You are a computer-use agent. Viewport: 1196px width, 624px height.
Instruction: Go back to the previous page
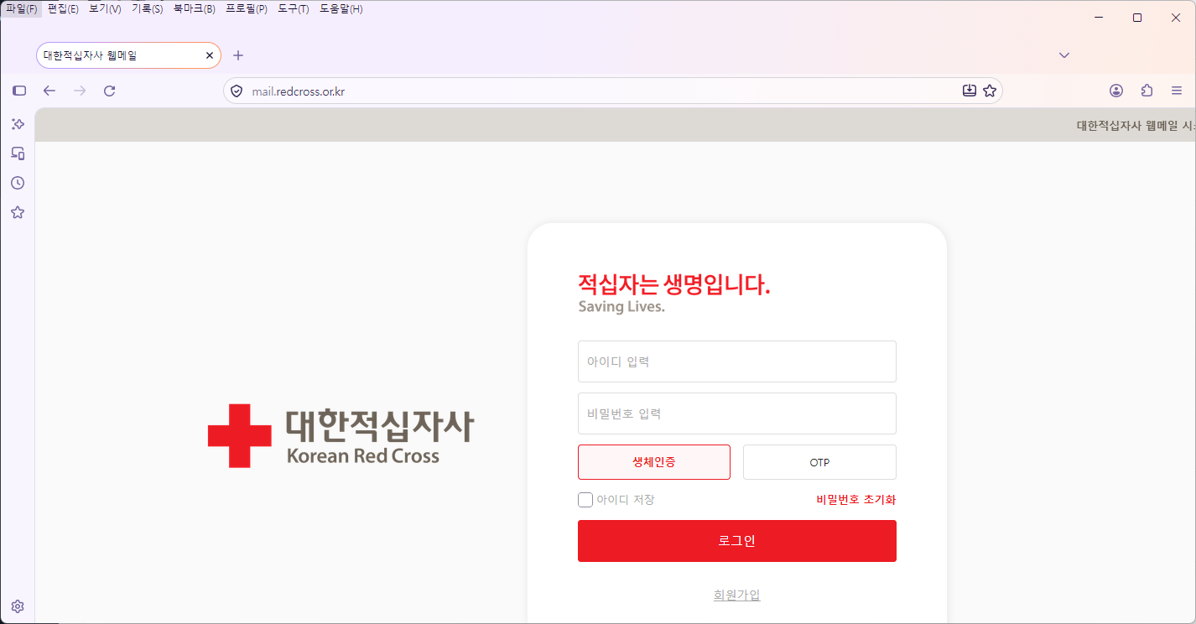49,91
